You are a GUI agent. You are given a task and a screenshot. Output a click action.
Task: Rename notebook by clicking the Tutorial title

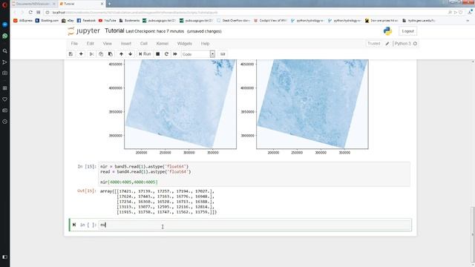click(x=114, y=31)
